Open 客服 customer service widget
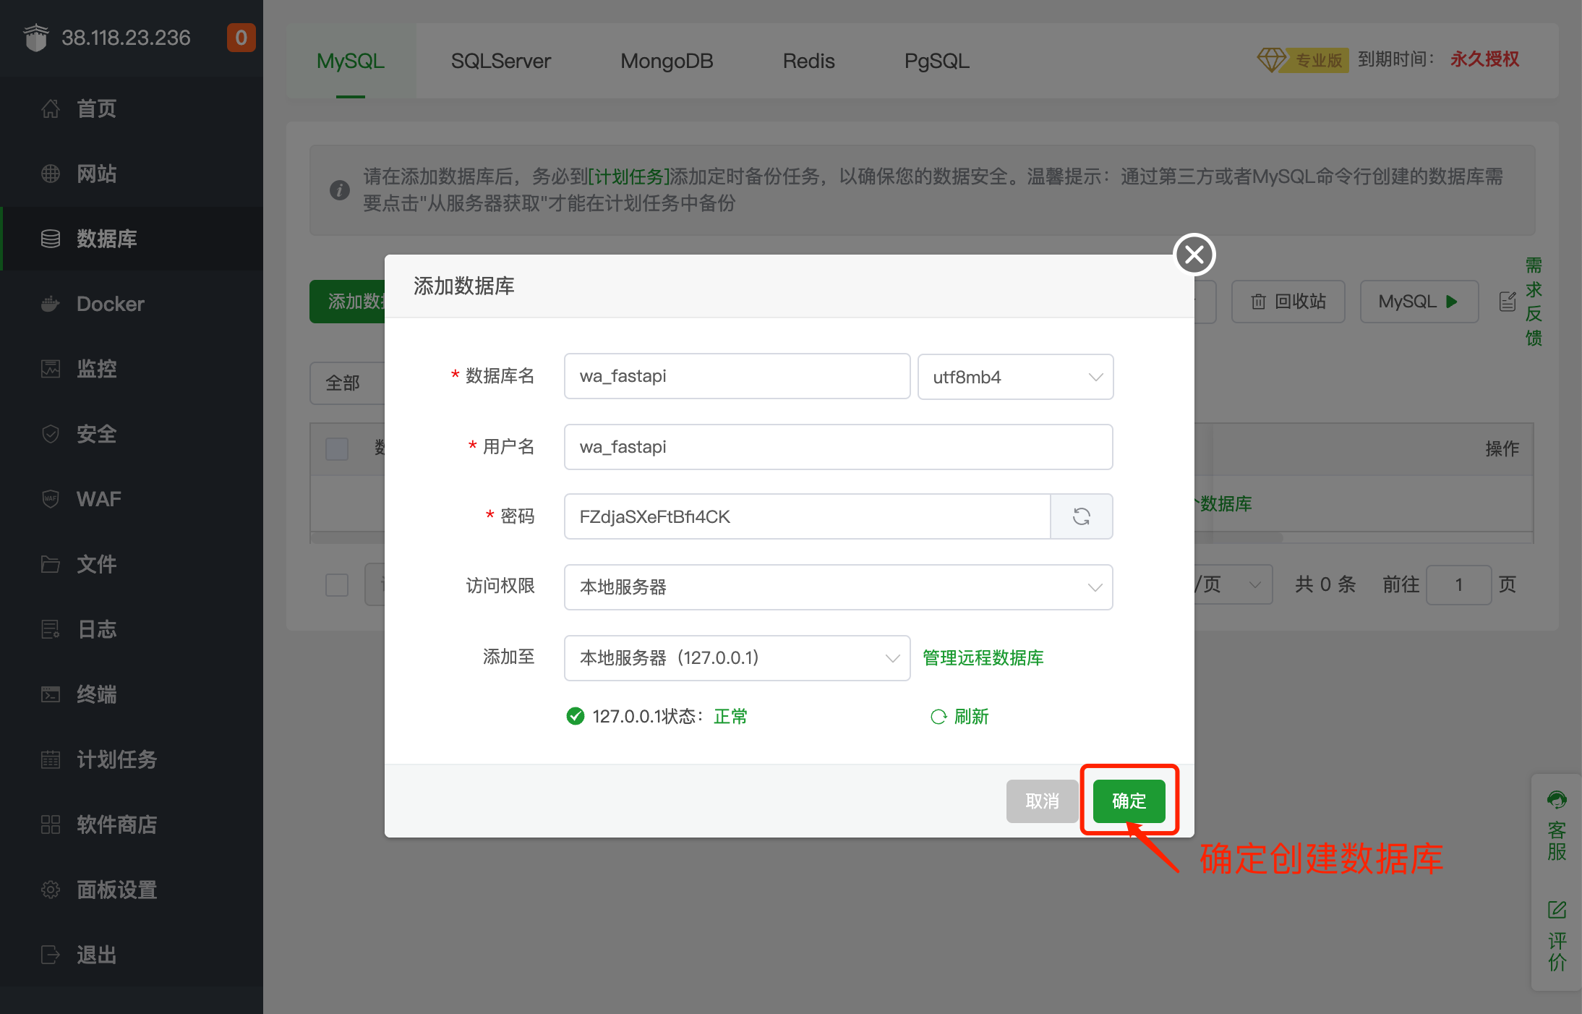The image size is (1582, 1014). (1557, 826)
